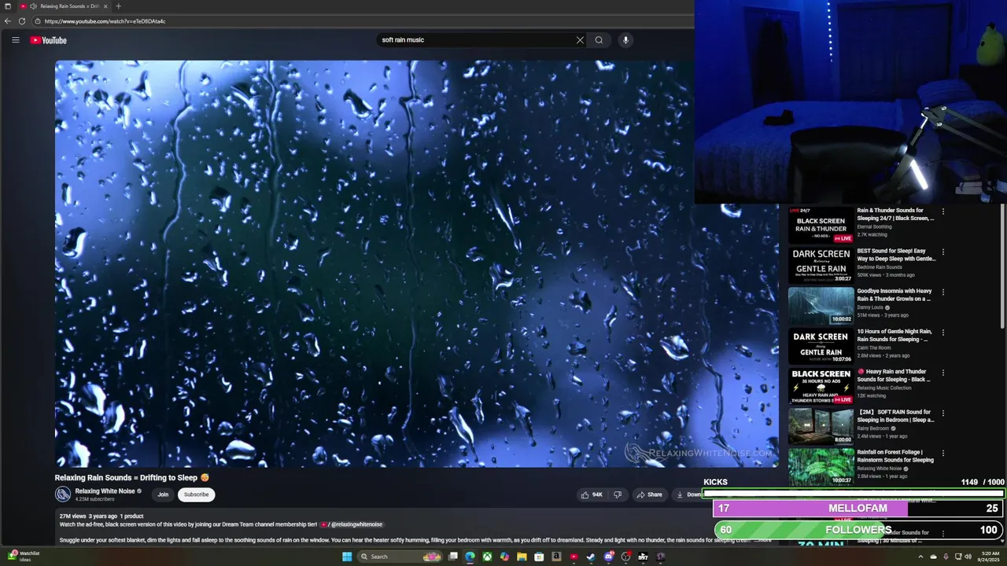Screen dimensions: 1007x566
Task: Start voice search with the microphone icon
Action: tap(625, 40)
